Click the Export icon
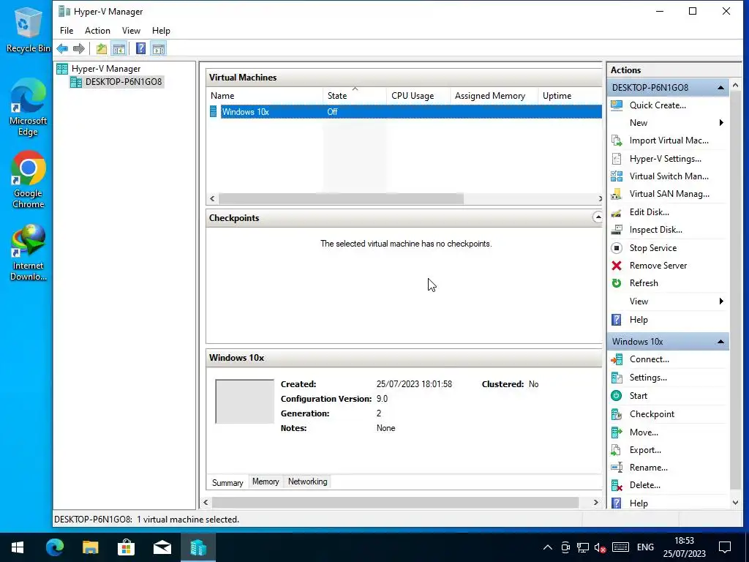 [x=617, y=450]
